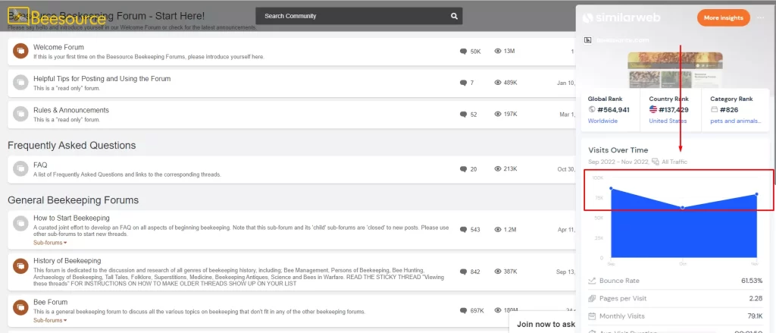The height and width of the screenshot is (333, 776).
Task: Click the Sep data point on the chart
Action: (x=612, y=188)
